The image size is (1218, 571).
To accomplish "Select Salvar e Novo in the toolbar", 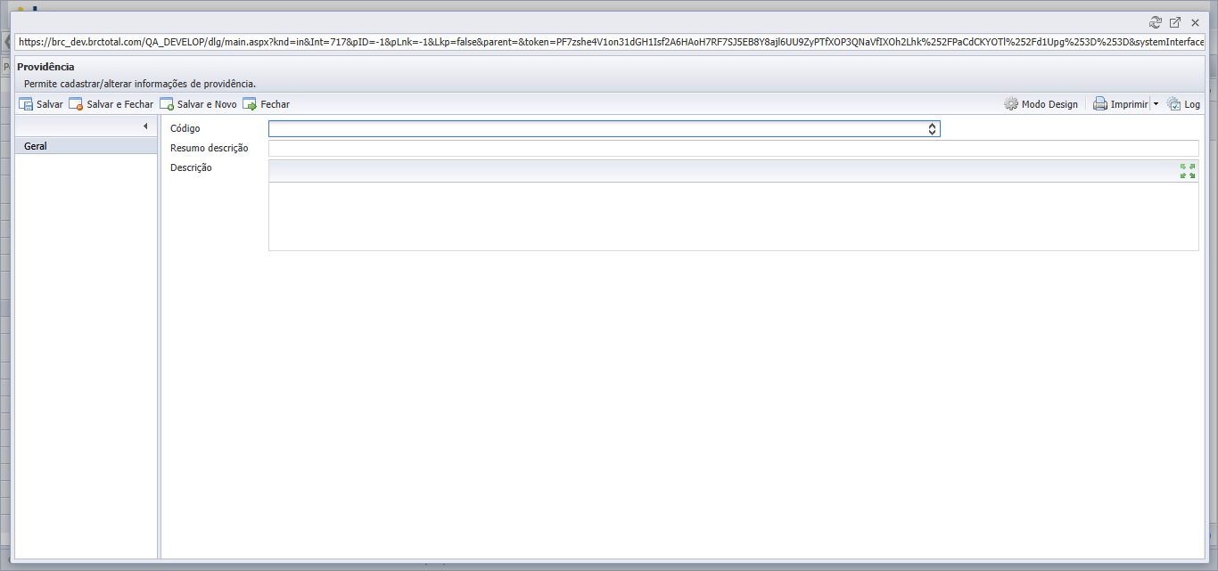I will [x=199, y=104].
